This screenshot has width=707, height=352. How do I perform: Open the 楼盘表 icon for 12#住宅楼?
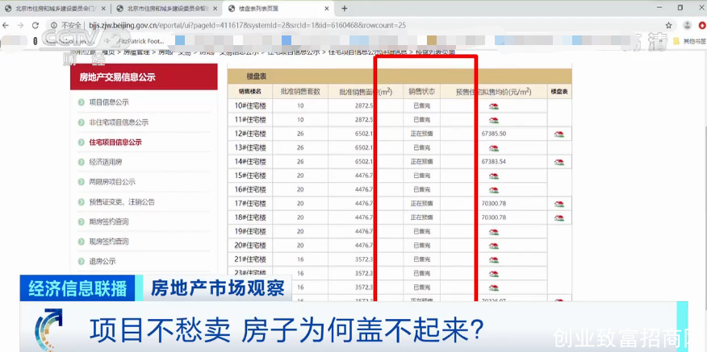[x=558, y=134]
